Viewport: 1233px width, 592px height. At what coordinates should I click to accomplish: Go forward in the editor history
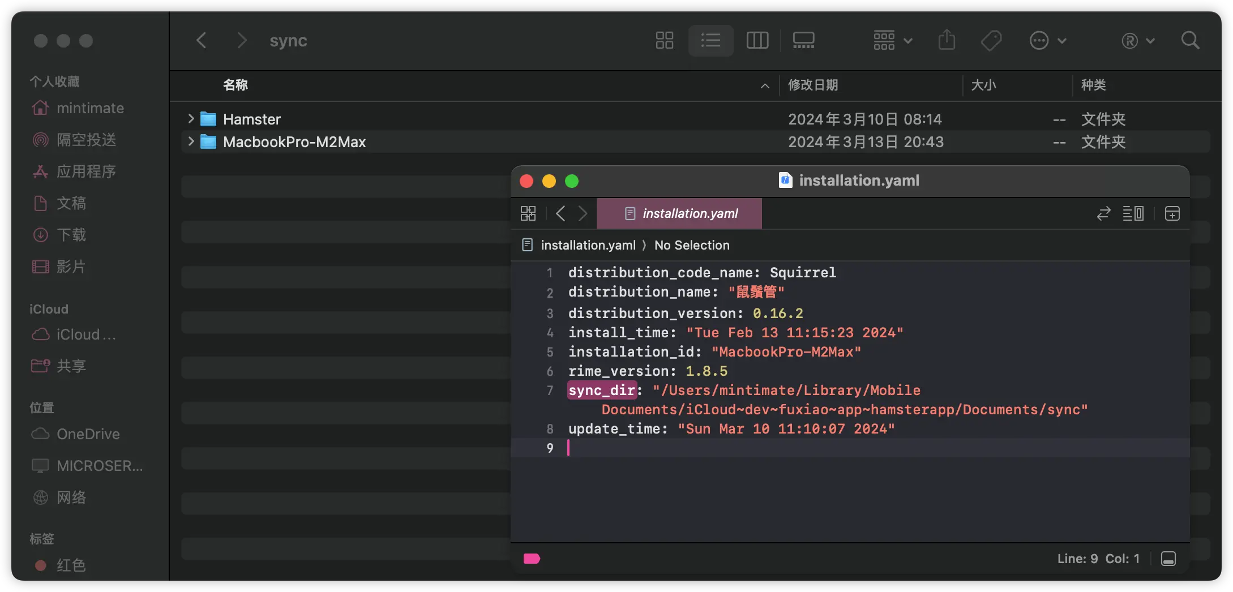click(x=583, y=213)
